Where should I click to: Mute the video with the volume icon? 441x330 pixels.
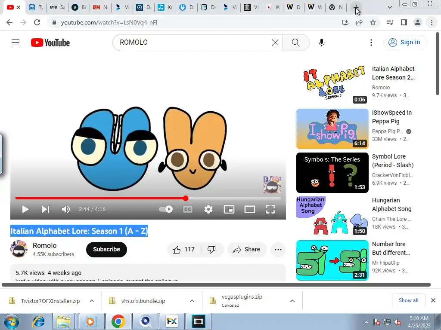pos(65,209)
